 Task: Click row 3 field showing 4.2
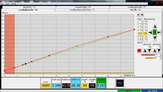point(141,28)
